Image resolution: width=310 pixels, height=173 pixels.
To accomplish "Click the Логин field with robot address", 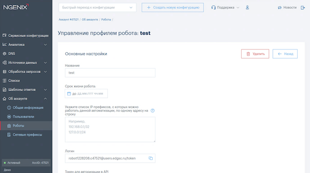I will [110, 158].
